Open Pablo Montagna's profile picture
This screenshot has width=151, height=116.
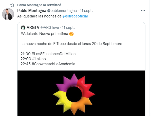click(x=8, y=14)
